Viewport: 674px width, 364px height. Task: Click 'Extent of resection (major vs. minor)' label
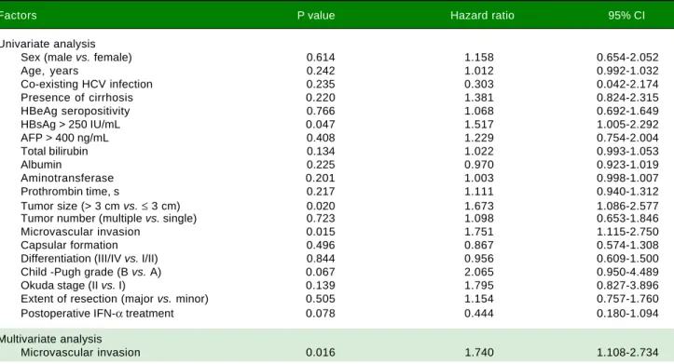tap(115, 298)
